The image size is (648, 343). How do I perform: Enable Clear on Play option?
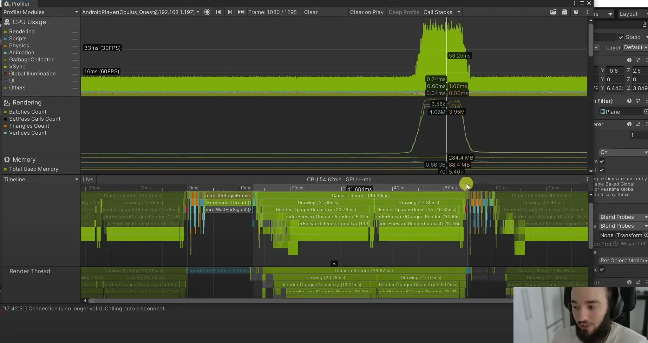(x=366, y=12)
